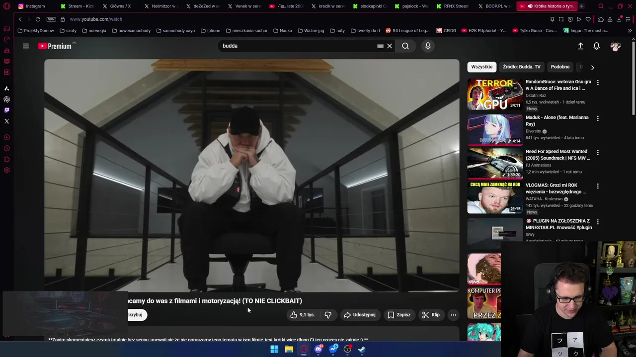The width and height of the screenshot is (636, 357).
Task: Open options for Need For Speed soundtrack video
Action: (598, 152)
